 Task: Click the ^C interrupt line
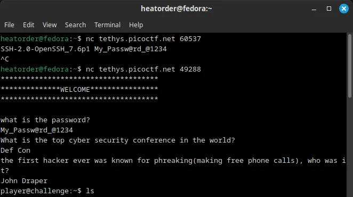[x=5, y=59]
